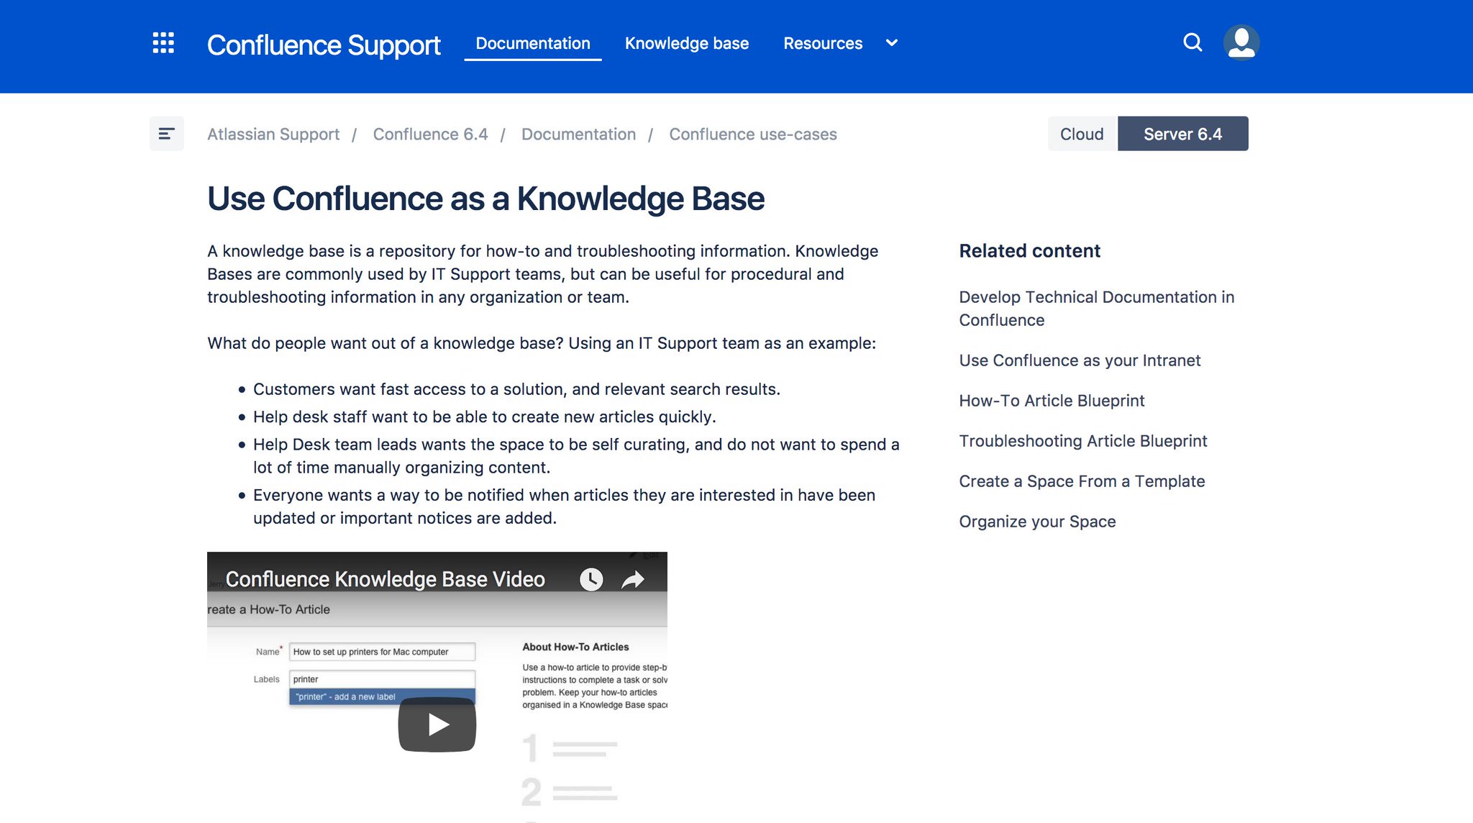The image size is (1473, 823).
Task: Click the search magnifier icon
Action: coord(1192,42)
